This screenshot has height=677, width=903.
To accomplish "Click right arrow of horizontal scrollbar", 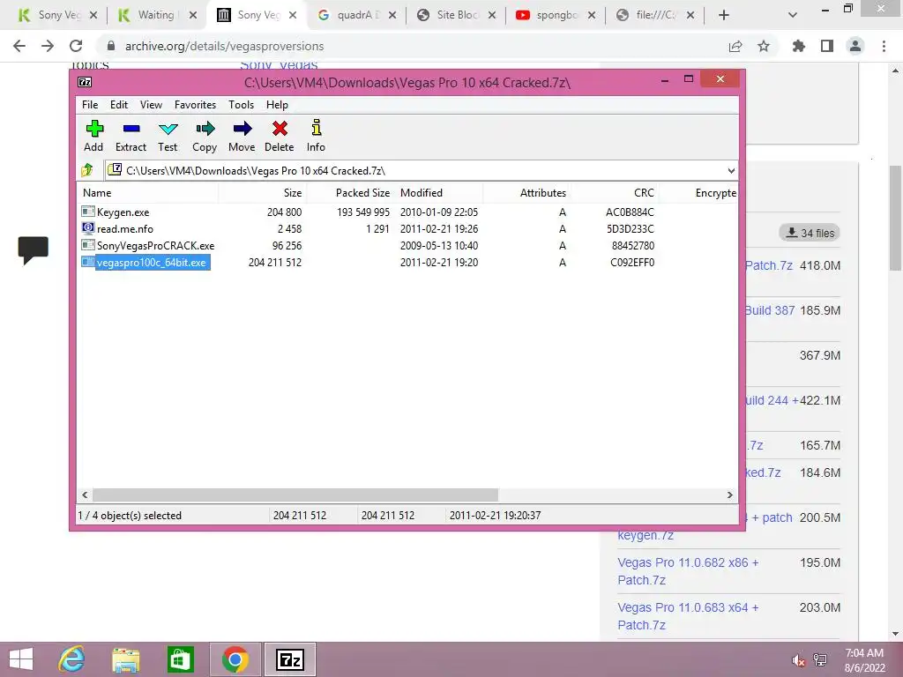I will pyautogui.click(x=729, y=495).
